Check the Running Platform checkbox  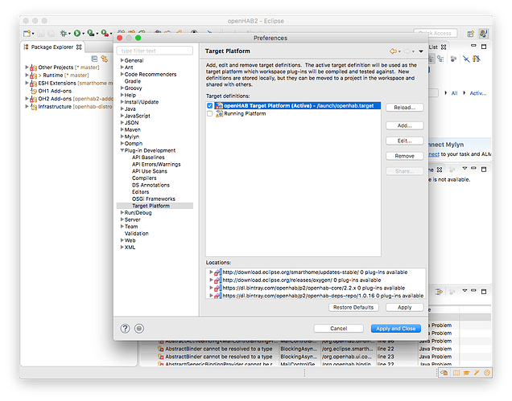[x=210, y=114]
